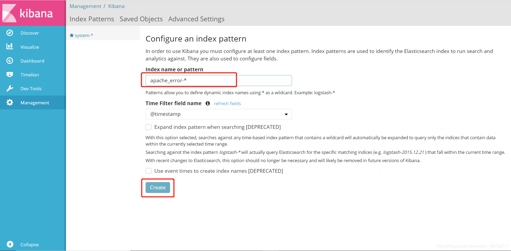The height and width of the screenshot is (251, 511).
Task: Click the 'Time Filter field name' label
Action: (x=174, y=103)
